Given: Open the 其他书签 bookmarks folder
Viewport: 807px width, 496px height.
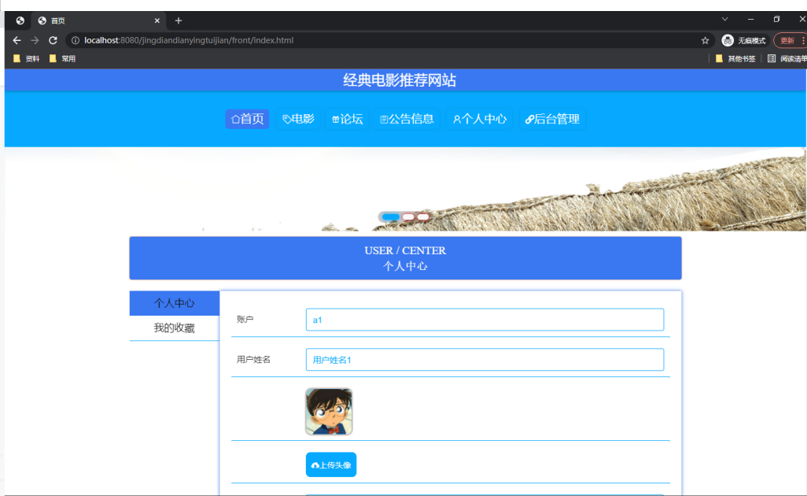Looking at the screenshot, I should pos(735,59).
